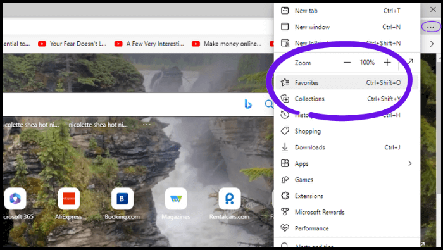Open the Downloads menu entry
This screenshot has width=443, height=250.
tap(347, 147)
